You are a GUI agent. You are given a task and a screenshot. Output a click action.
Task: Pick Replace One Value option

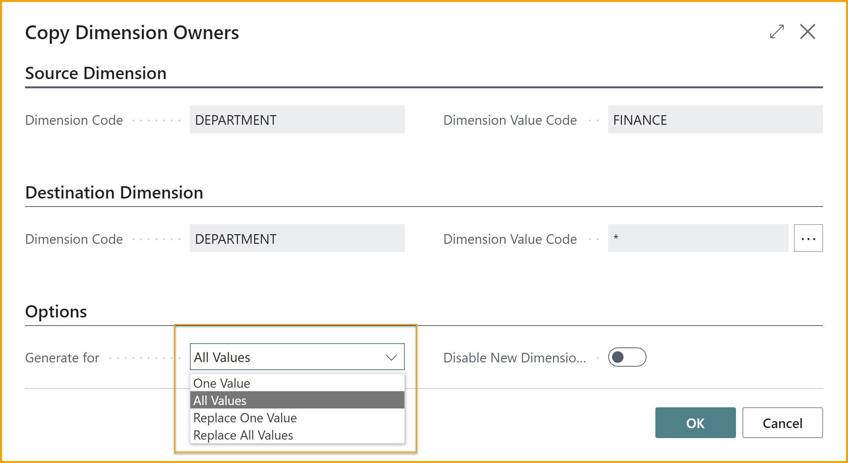click(245, 418)
